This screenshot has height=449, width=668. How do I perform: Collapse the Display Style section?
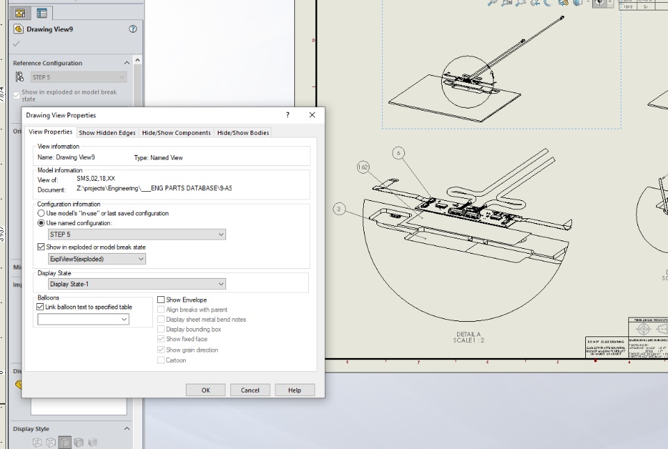(127, 429)
